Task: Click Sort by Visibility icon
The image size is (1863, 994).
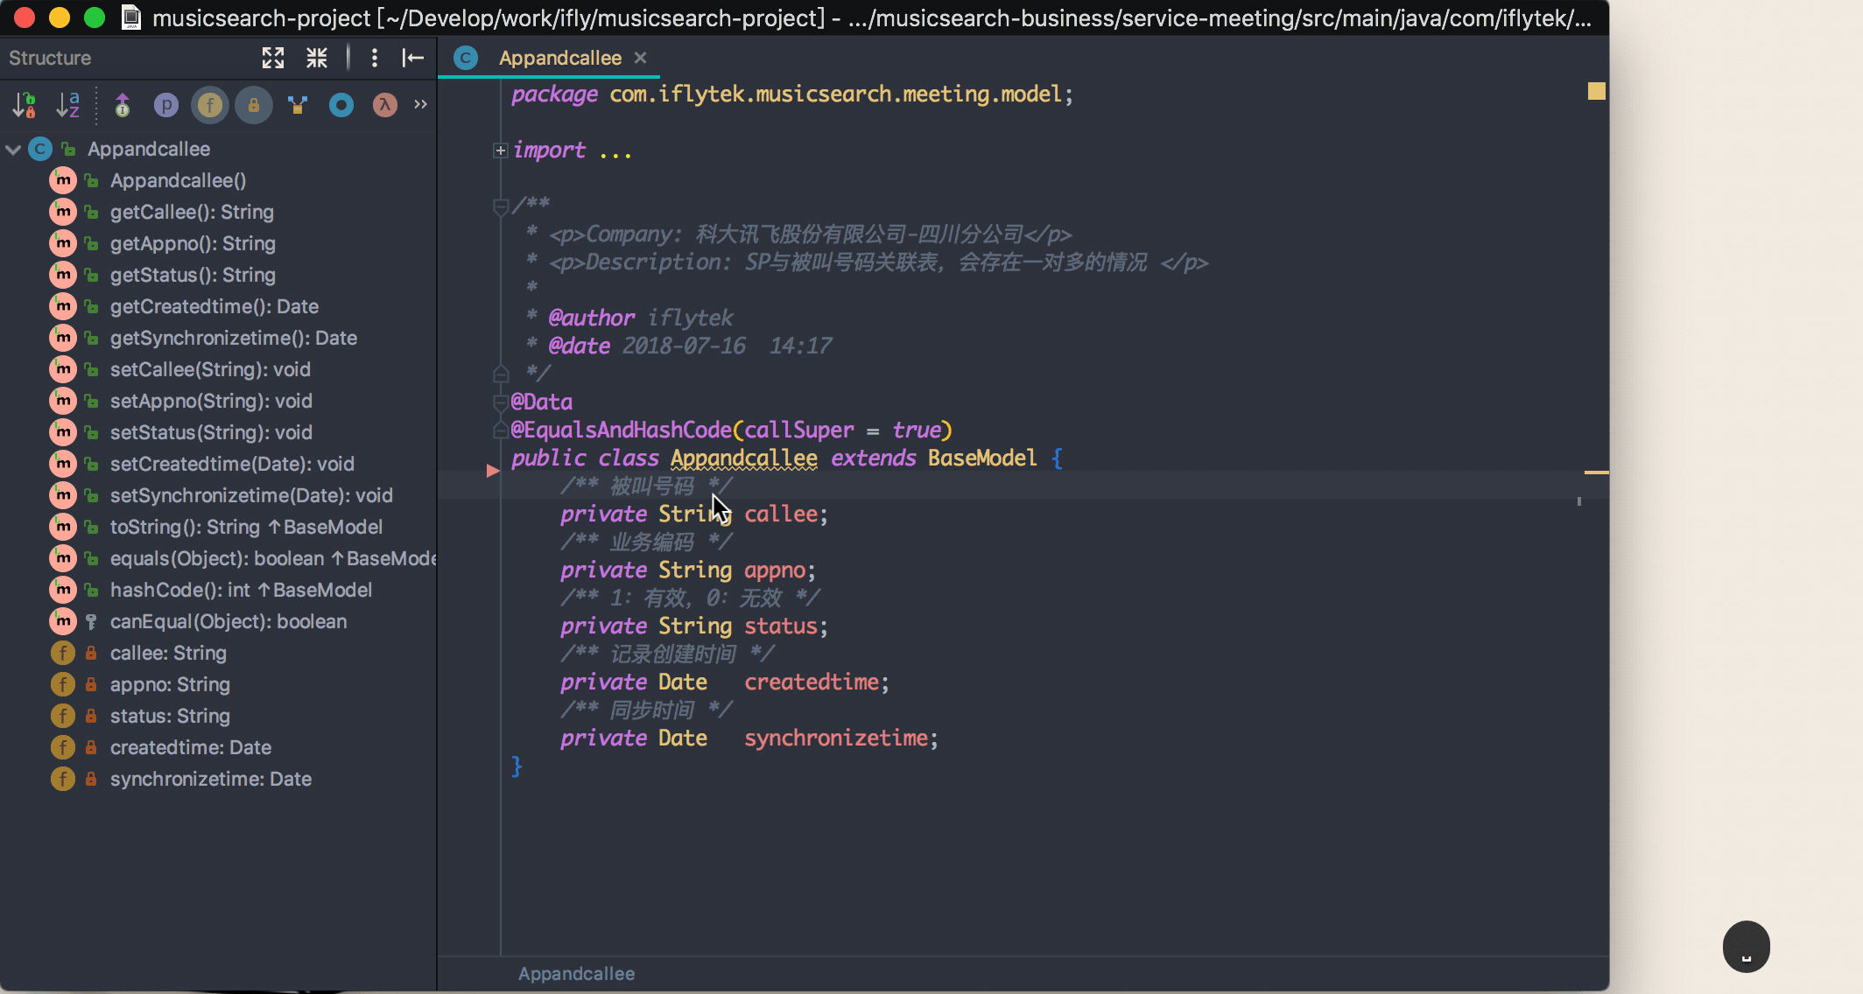Action: pos(25,105)
